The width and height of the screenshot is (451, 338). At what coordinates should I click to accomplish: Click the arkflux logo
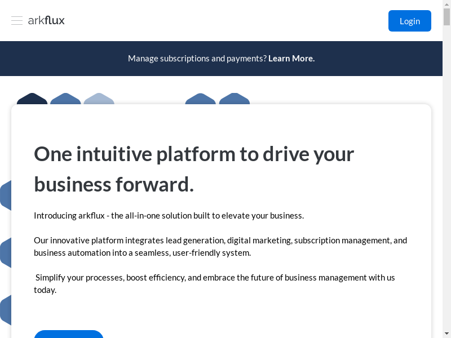(x=46, y=21)
